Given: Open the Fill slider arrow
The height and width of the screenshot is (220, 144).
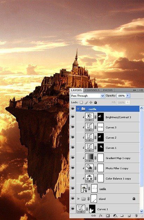Looking at the screenshot, I should [128, 102].
